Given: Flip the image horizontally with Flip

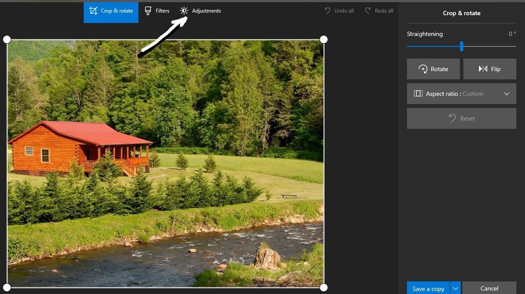Looking at the screenshot, I should [489, 69].
